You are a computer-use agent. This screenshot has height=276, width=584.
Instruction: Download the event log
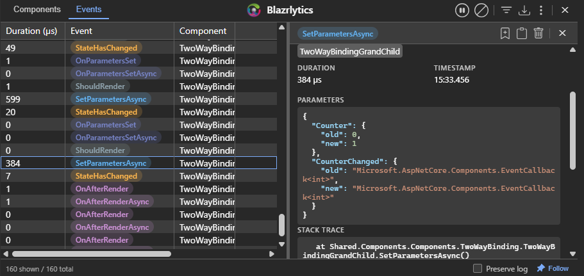(524, 10)
